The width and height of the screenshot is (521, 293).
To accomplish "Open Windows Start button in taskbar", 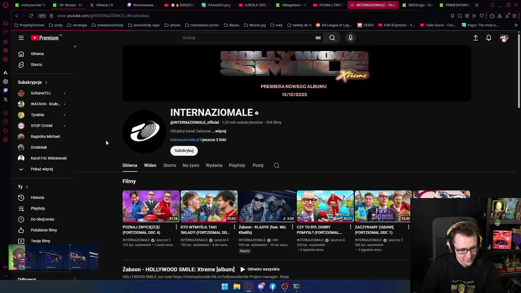I will [x=225, y=287].
